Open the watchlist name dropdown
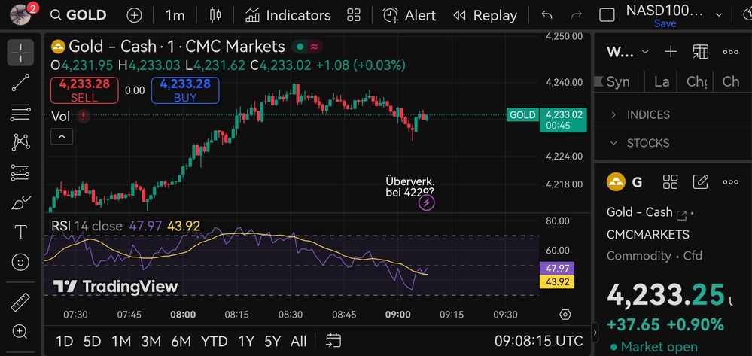 point(629,52)
